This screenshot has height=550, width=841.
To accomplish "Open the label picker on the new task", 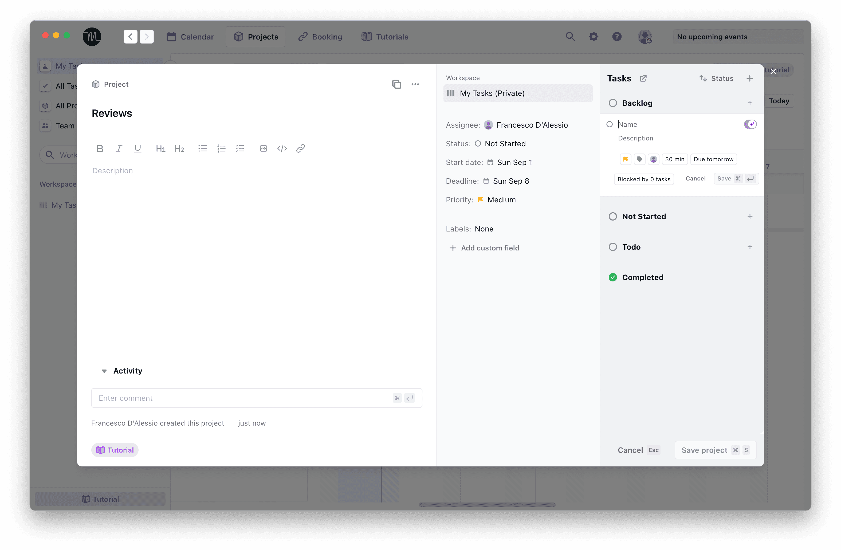I will (639, 159).
